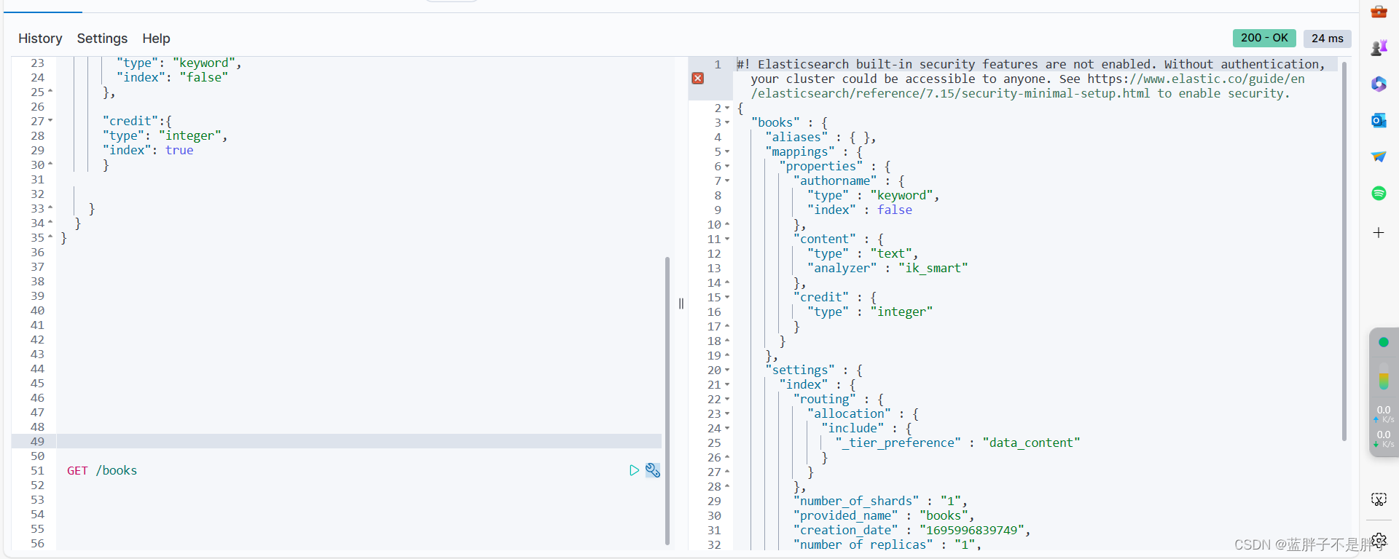This screenshot has width=1399, height=559.
Task: Click the panel divider handle between editors
Action: [x=681, y=304]
